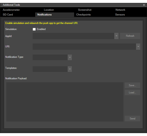Close the Additional Tools window
147x136 pixels.
(144, 5)
